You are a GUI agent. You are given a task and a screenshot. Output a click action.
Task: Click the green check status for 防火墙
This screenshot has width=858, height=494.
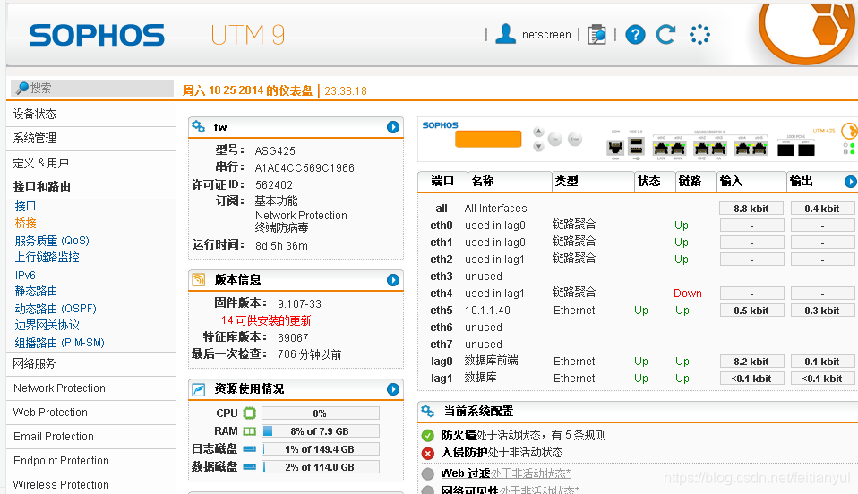pos(428,436)
